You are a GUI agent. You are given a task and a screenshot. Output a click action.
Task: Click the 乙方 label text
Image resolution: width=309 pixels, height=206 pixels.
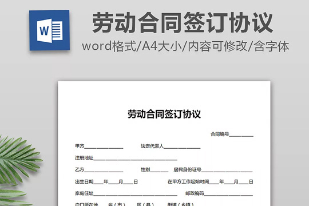tap(80, 169)
